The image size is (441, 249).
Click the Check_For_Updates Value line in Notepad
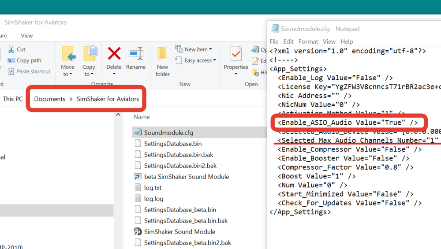point(350,203)
